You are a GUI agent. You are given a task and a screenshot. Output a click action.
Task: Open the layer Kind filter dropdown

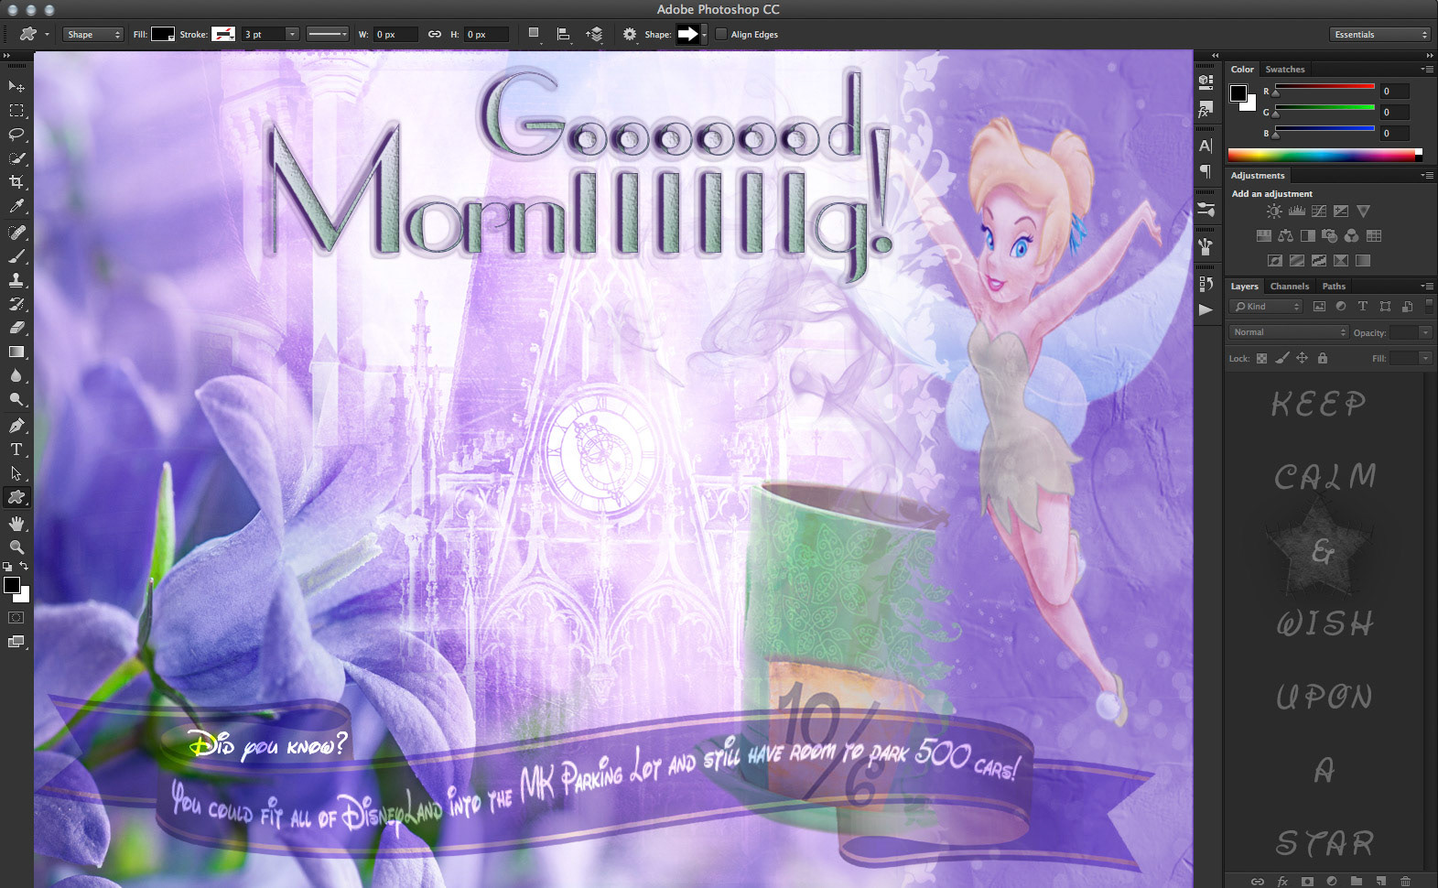(x=1265, y=307)
